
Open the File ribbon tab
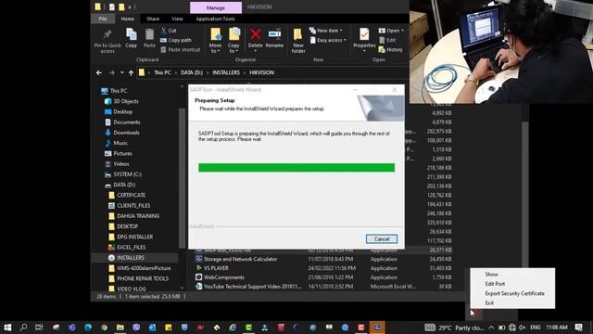click(x=103, y=19)
